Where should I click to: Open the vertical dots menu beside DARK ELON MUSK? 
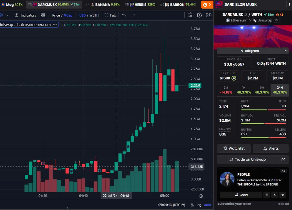coord(289,5)
